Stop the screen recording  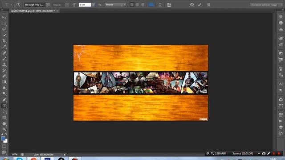coord(279,153)
